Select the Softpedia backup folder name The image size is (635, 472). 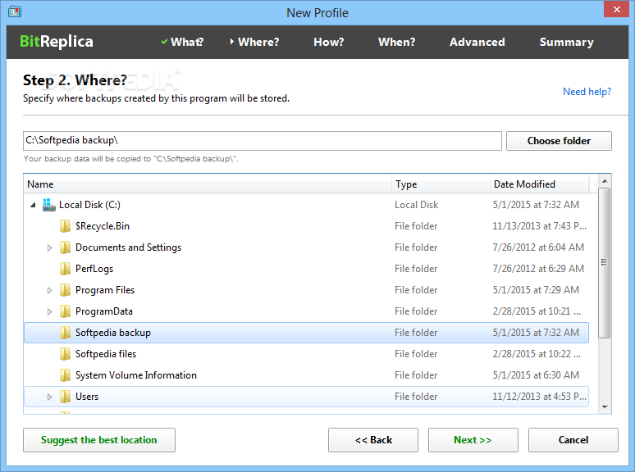pos(113,333)
